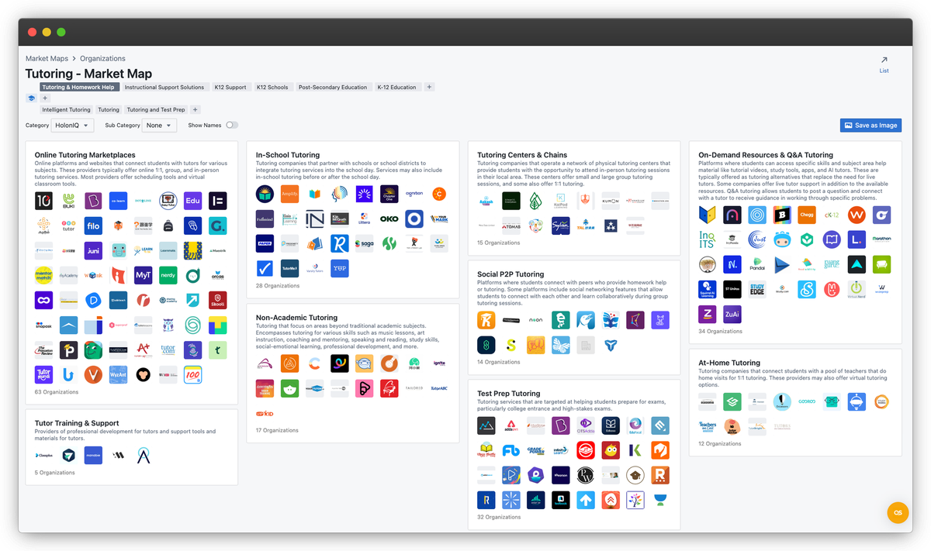The height and width of the screenshot is (551, 931).
Task: Click the Amplify logo under In-School Tutoring
Action: click(289, 194)
